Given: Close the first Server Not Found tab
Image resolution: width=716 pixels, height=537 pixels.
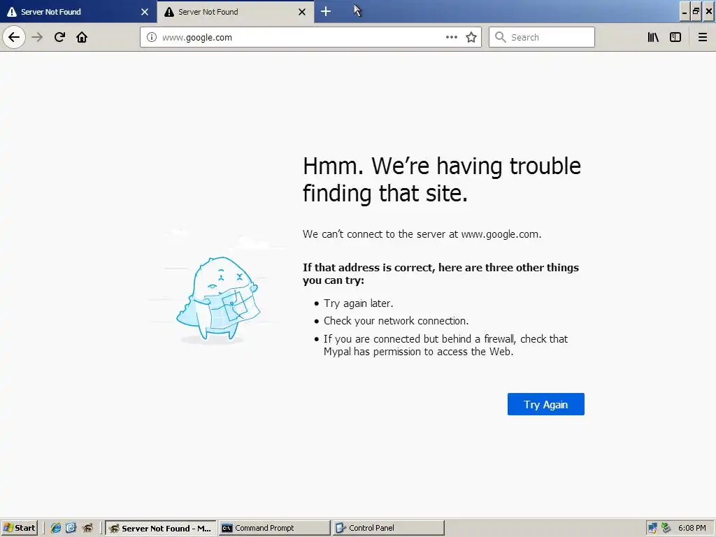Looking at the screenshot, I should pyautogui.click(x=145, y=12).
